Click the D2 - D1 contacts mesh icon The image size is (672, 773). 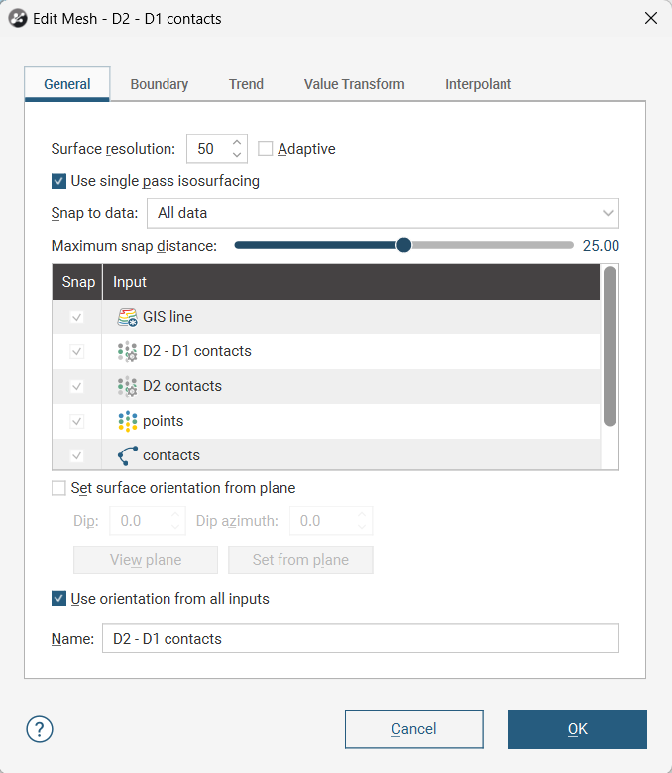click(x=127, y=351)
